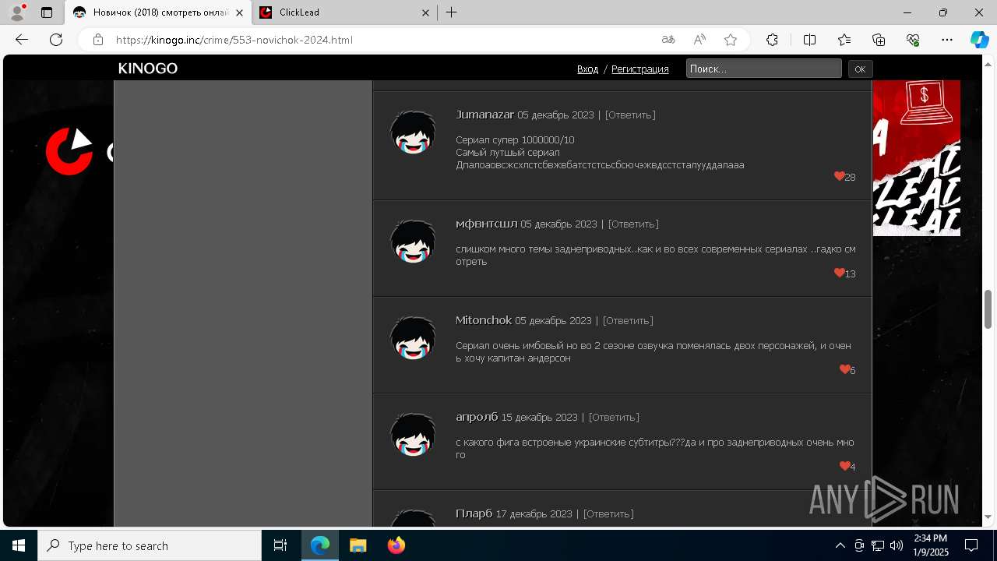Toggle split screen icon
The height and width of the screenshot is (561, 997).
pyautogui.click(x=809, y=40)
